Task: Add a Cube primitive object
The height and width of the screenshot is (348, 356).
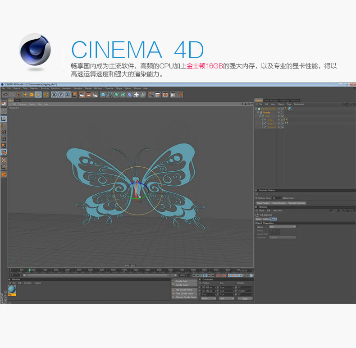Action: coord(103,95)
